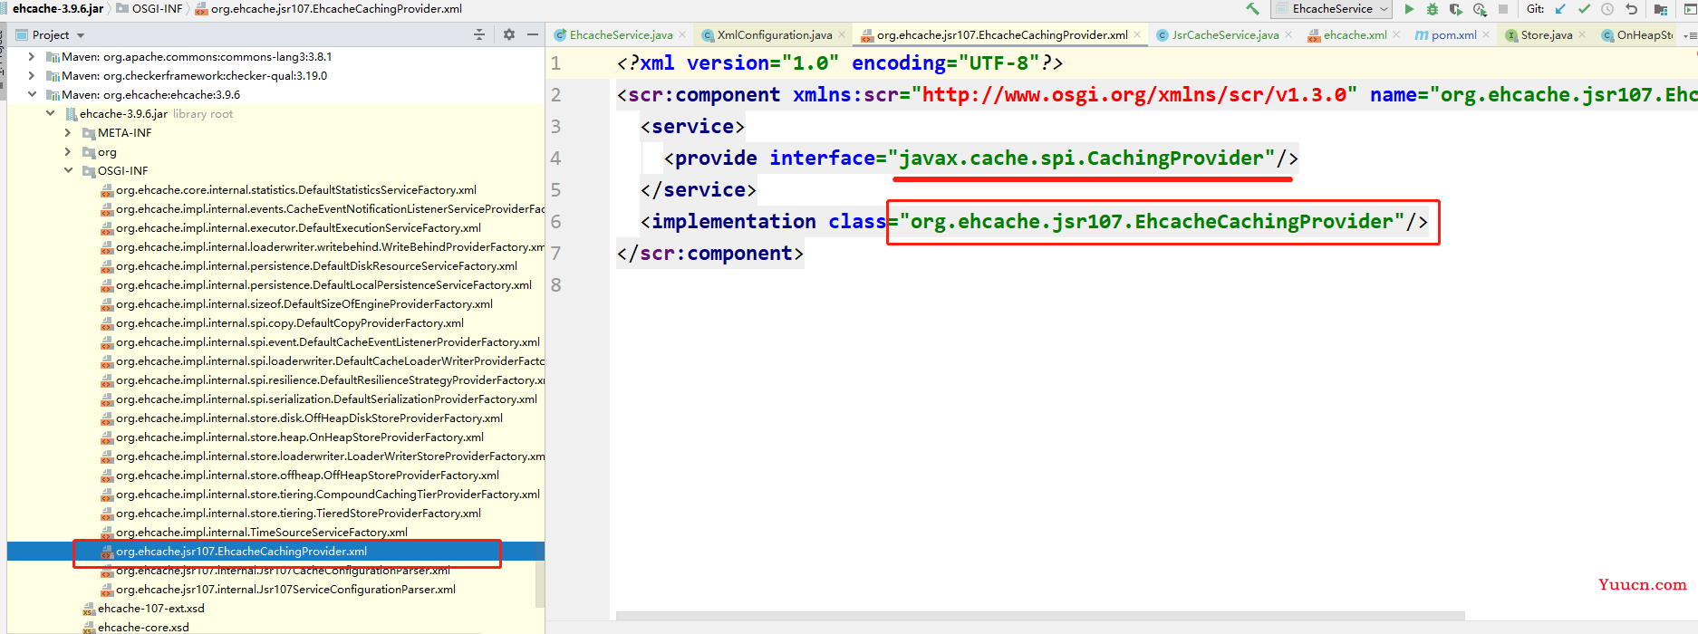1698x634 pixels.
Task: Select TimeSourceServiceFactory.xml file
Action: pyautogui.click(x=255, y=532)
